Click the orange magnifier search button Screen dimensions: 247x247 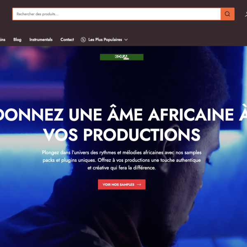click(227, 14)
